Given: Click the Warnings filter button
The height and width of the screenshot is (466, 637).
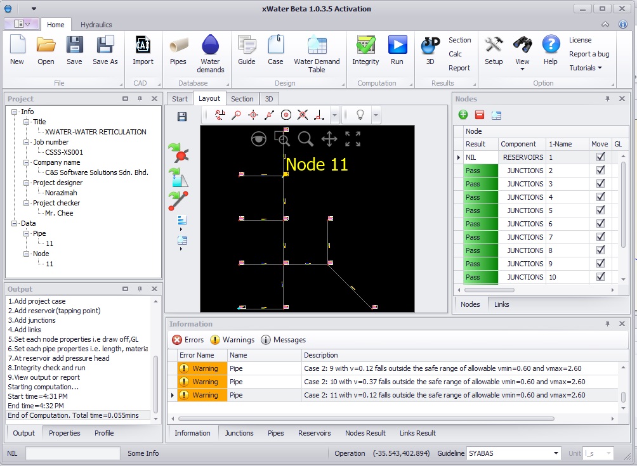Looking at the screenshot, I should (x=232, y=340).
